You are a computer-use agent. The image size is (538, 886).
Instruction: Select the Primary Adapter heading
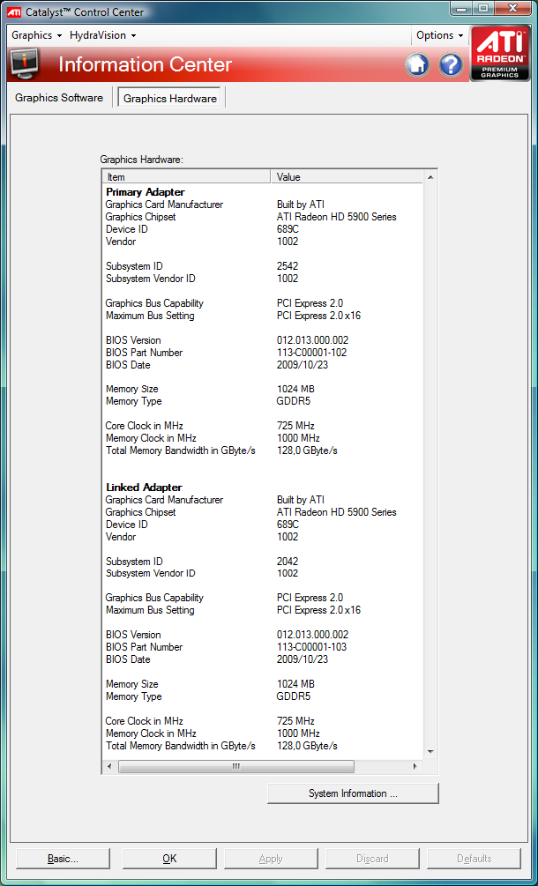click(x=146, y=192)
